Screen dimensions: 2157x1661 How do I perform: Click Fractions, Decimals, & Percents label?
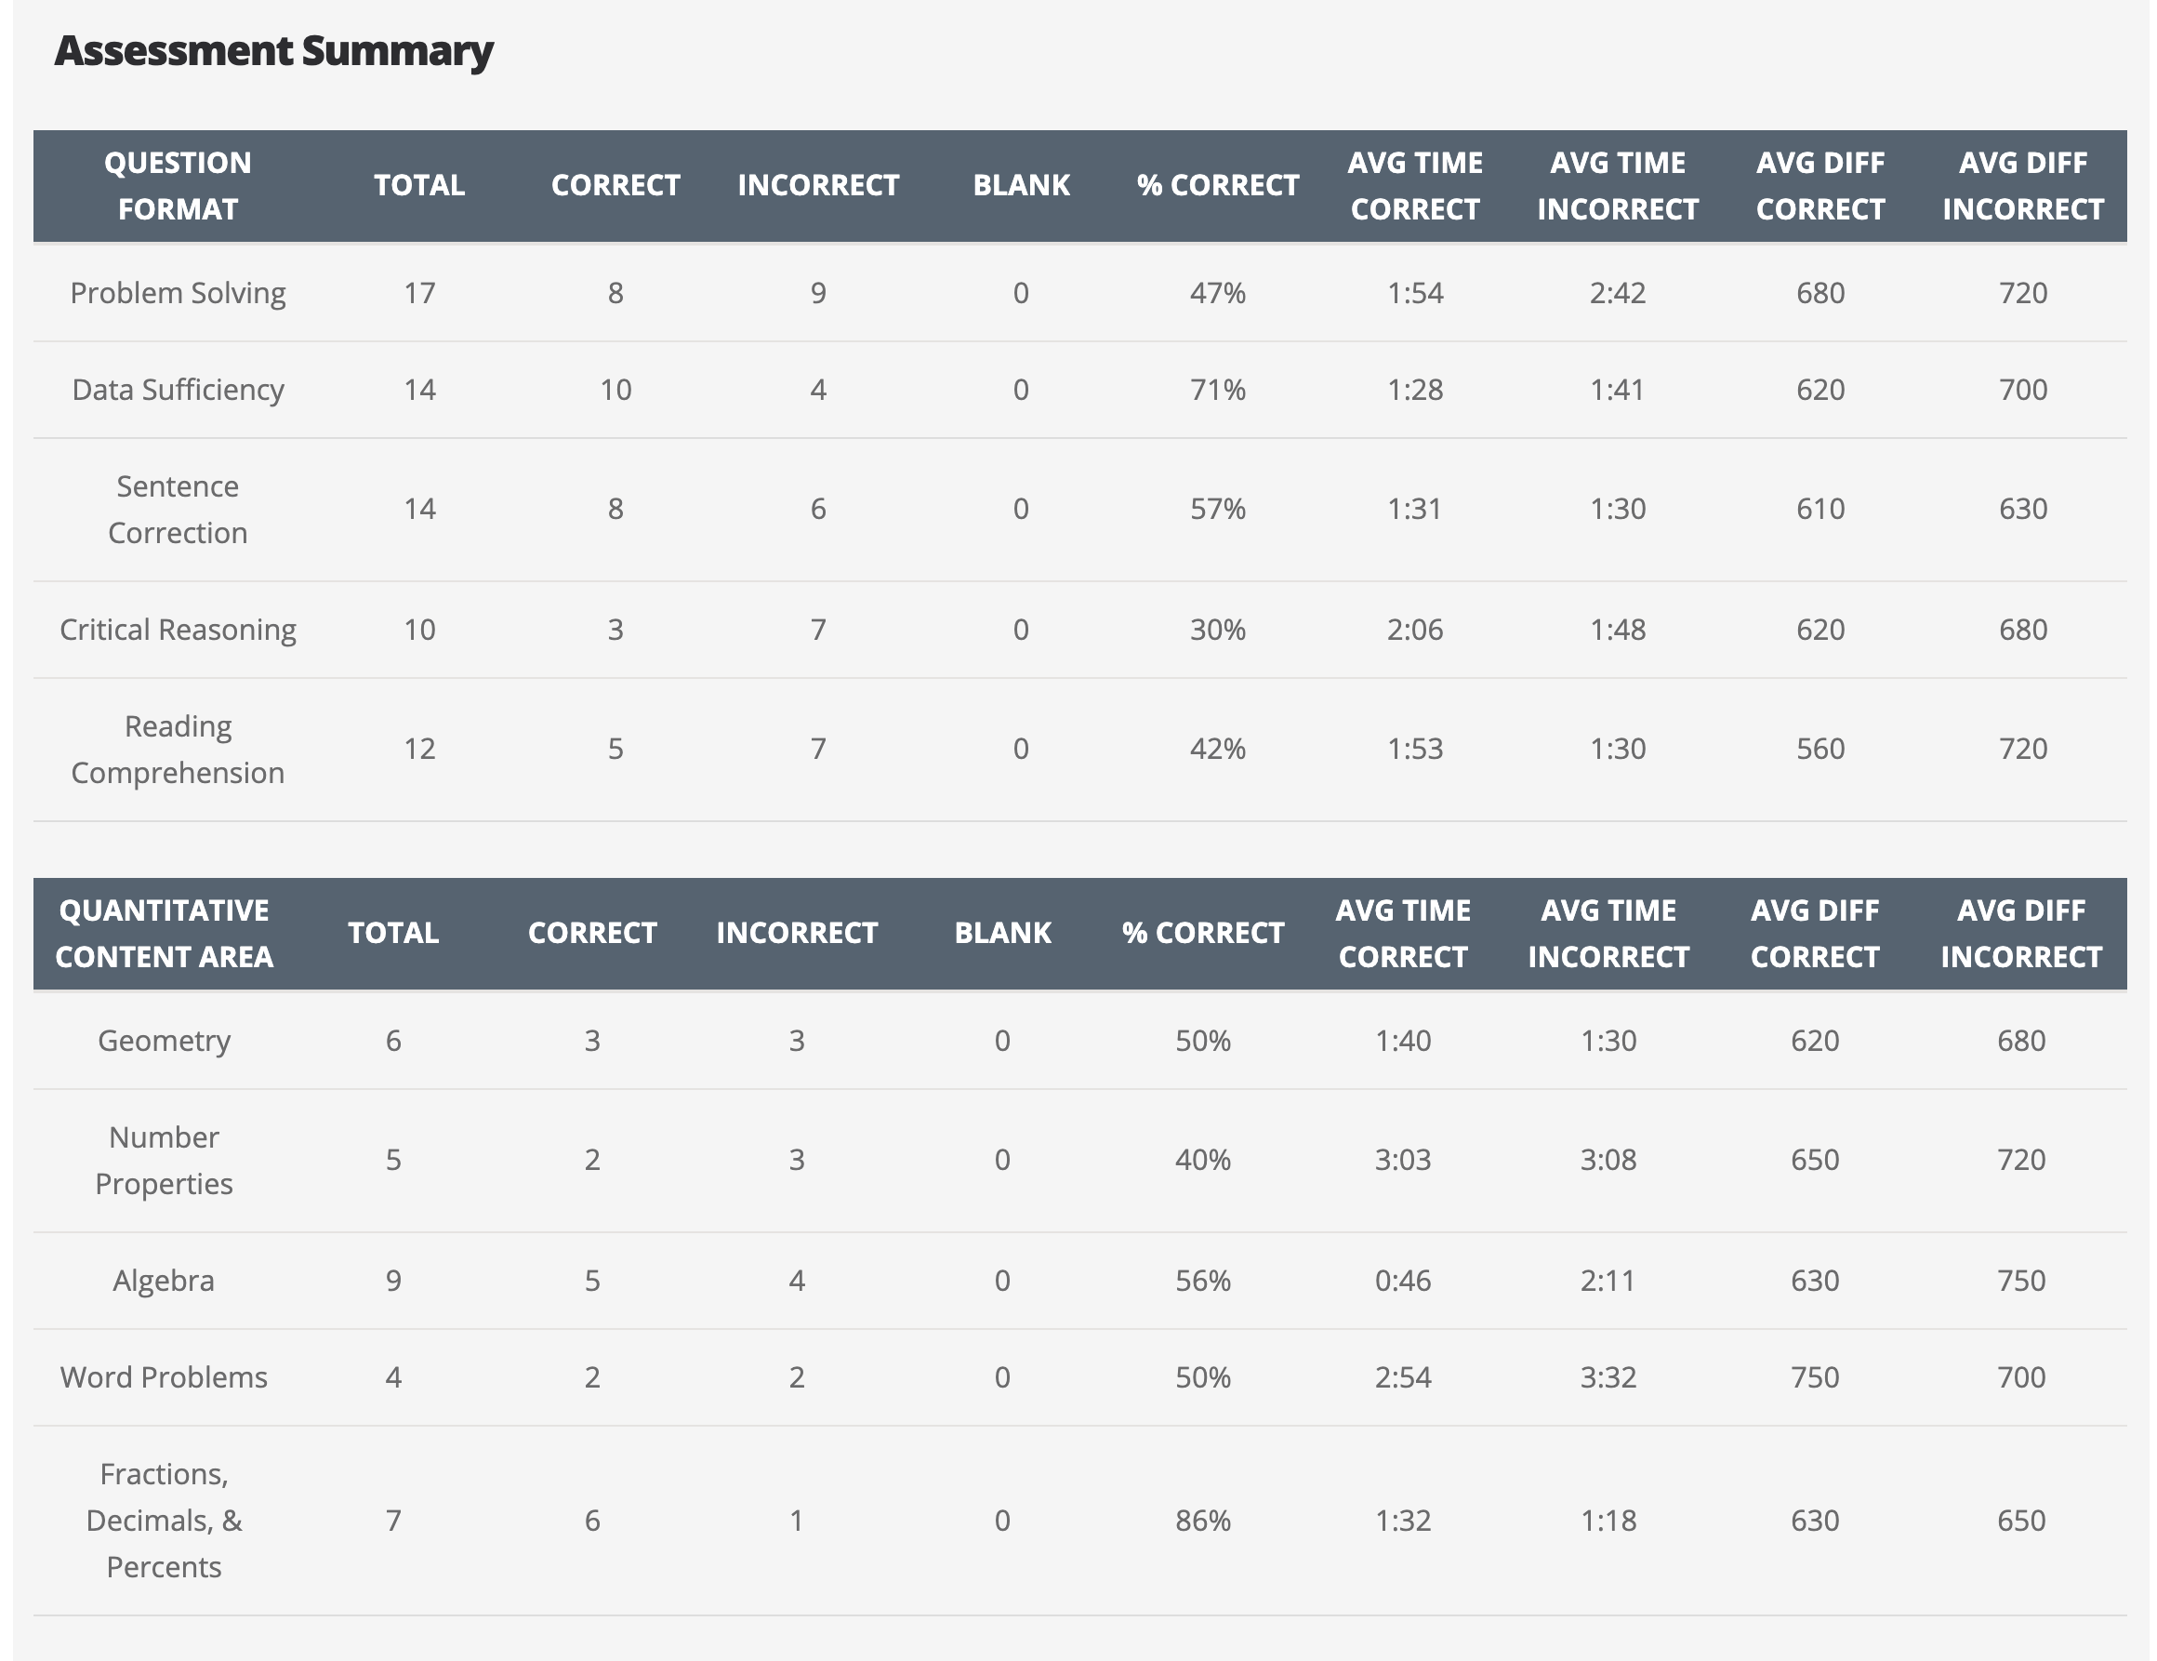click(164, 1521)
